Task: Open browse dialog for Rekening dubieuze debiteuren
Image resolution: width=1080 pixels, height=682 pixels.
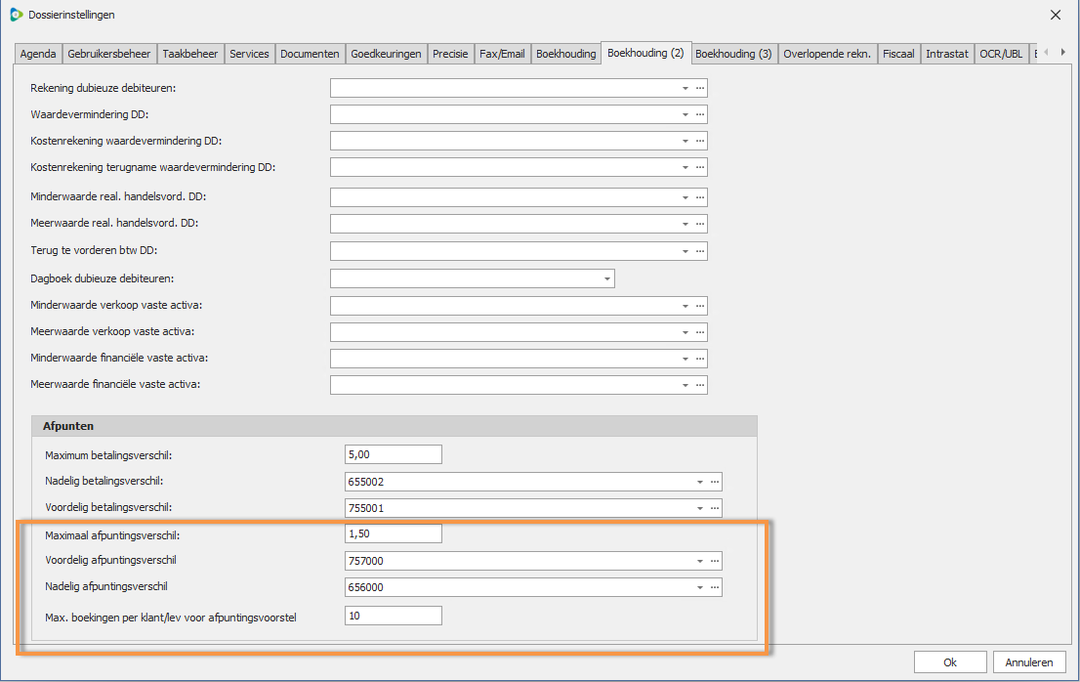Action: click(x=700, y=88)
